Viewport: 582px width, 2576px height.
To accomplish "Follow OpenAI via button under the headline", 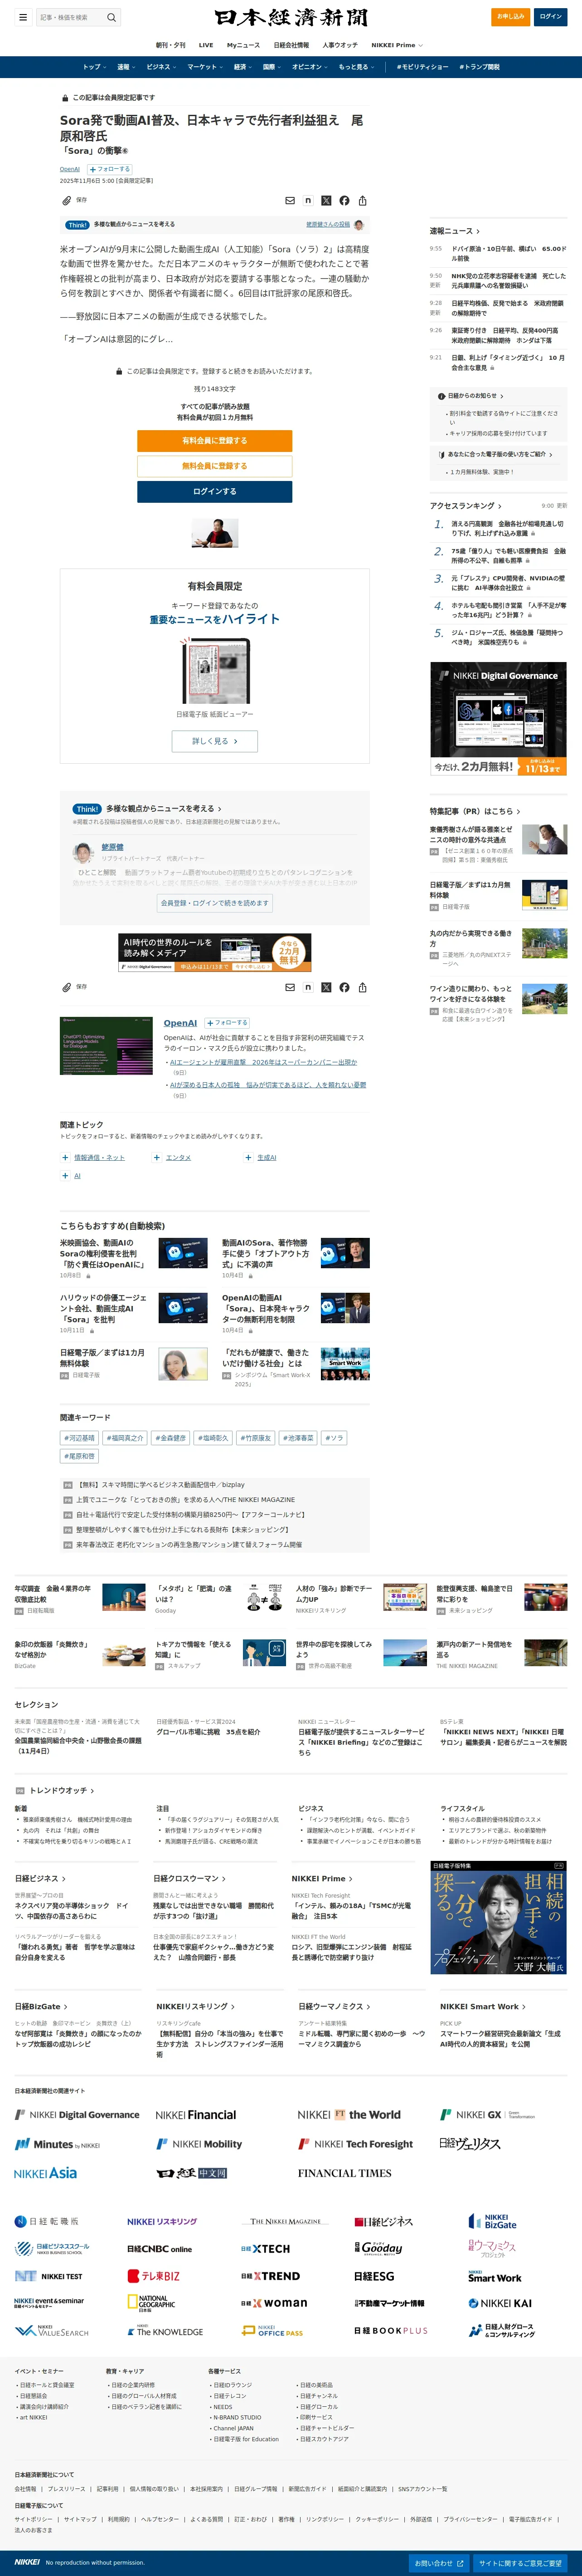I will [111, 169].
